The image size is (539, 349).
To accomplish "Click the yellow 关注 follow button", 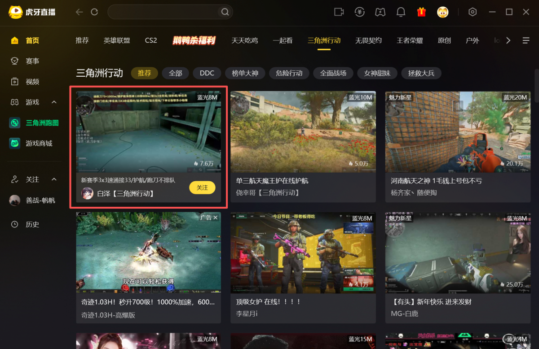I will (202, 188).
